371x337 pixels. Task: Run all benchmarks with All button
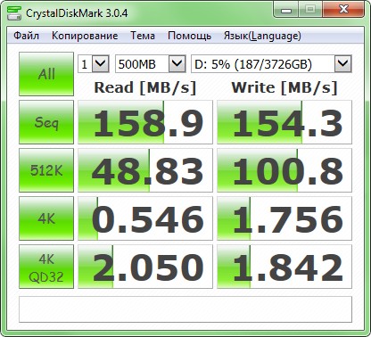(x=46, y=74)
